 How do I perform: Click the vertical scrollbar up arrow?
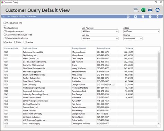tap(159, 52)
